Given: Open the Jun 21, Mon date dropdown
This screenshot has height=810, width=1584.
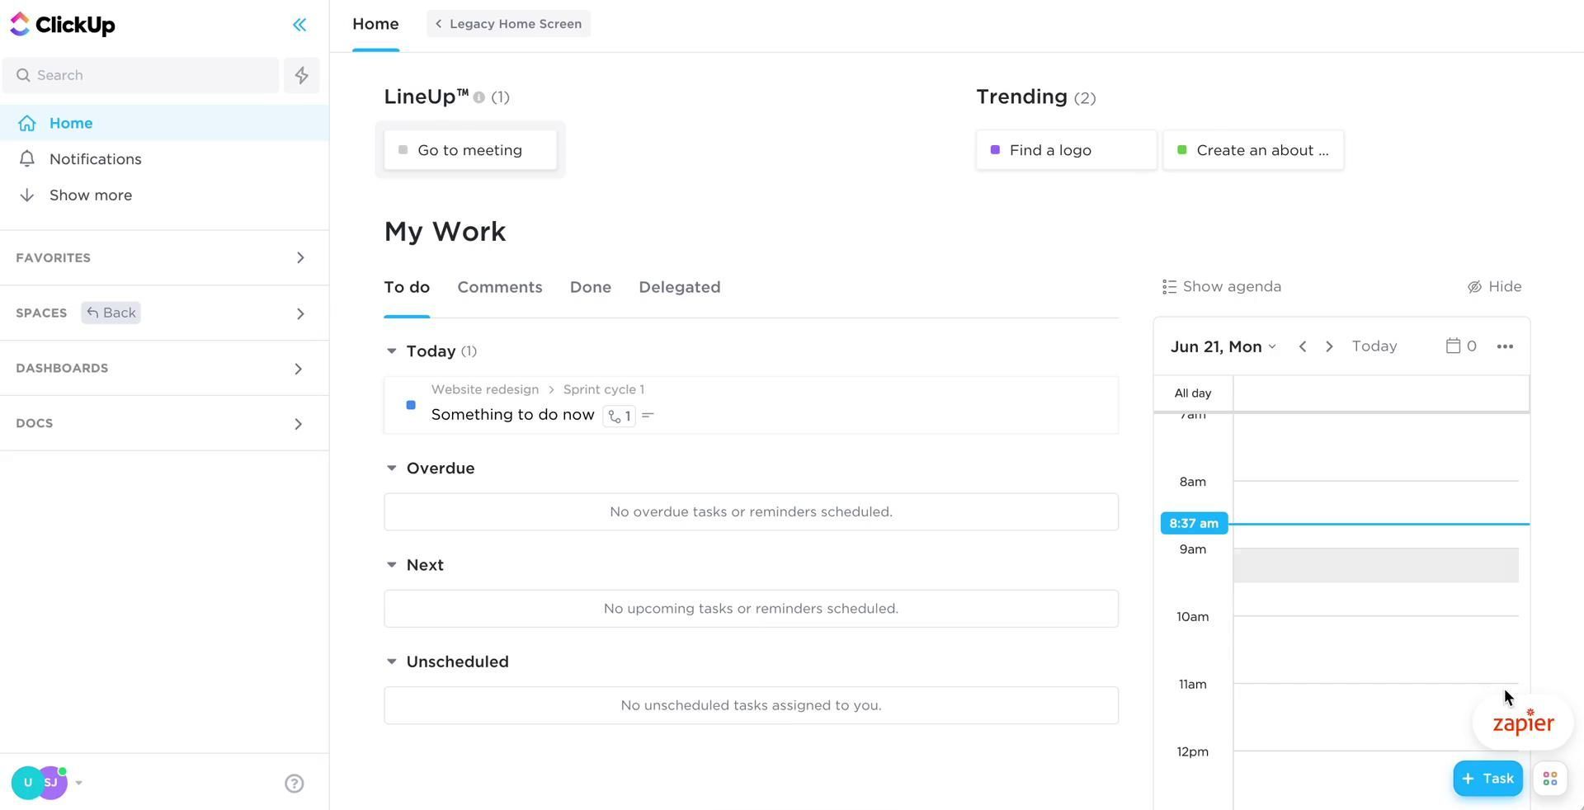Looking at the screenshot, I should pos(1223,346).
